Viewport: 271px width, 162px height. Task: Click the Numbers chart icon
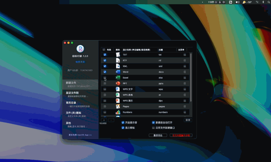pos(118,112)
